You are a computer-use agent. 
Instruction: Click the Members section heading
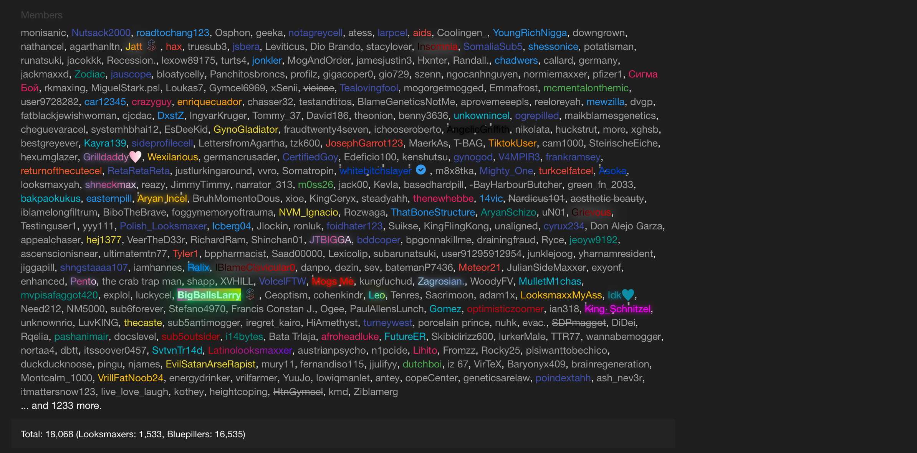point(41,15)
